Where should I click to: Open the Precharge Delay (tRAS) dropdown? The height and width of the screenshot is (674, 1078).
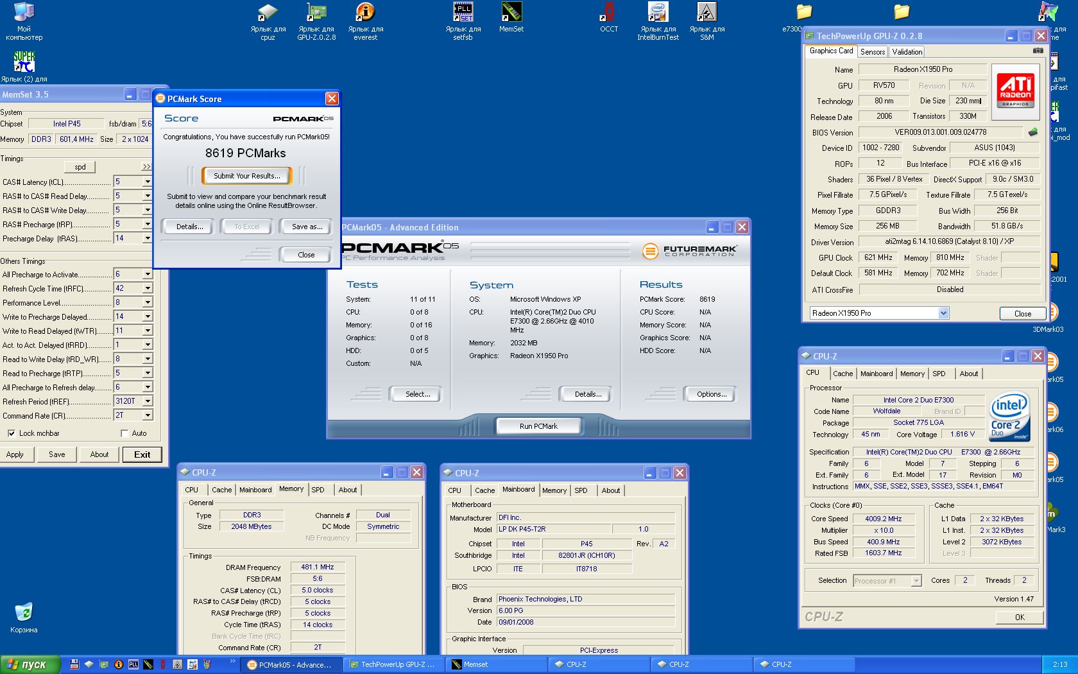pyautogui.click(x=147, y=238)
